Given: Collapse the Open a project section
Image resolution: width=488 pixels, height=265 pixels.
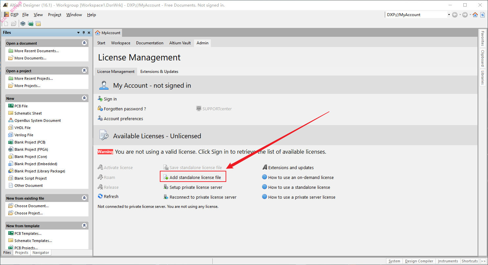Looking at the screenshot, I should [x=85, y=71].
